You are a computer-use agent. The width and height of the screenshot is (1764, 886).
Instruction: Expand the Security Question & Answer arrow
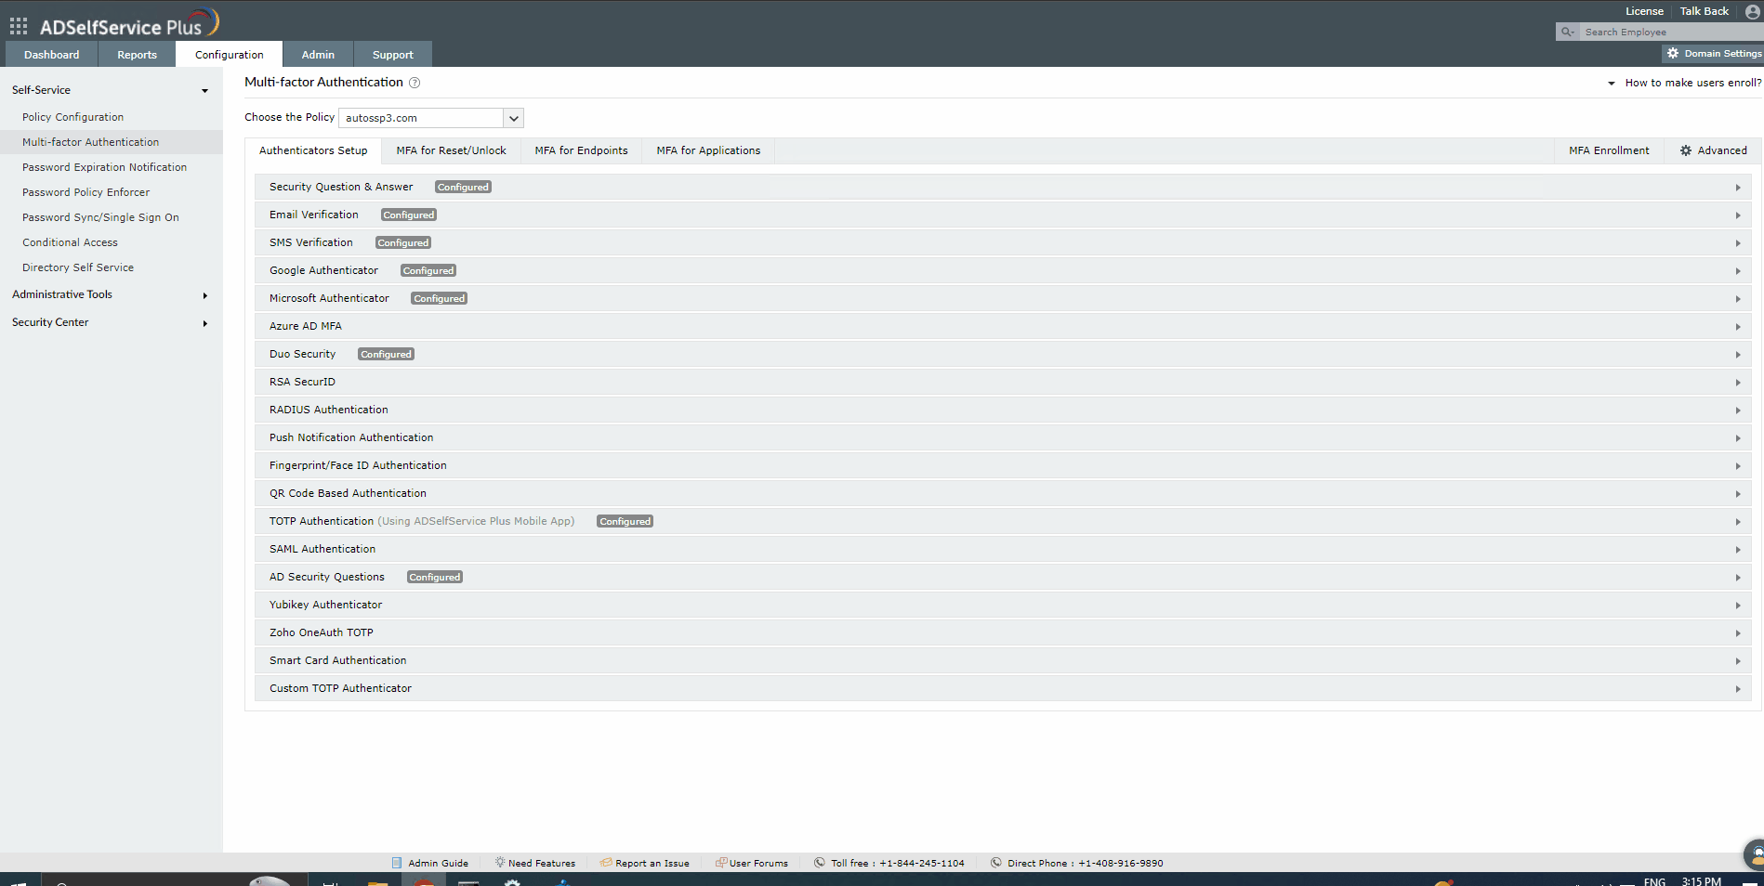coord(1737,188)
